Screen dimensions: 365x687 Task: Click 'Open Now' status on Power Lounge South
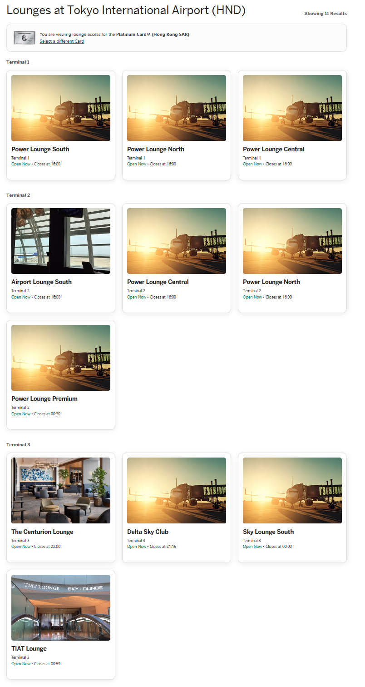(x=21, y=164)
